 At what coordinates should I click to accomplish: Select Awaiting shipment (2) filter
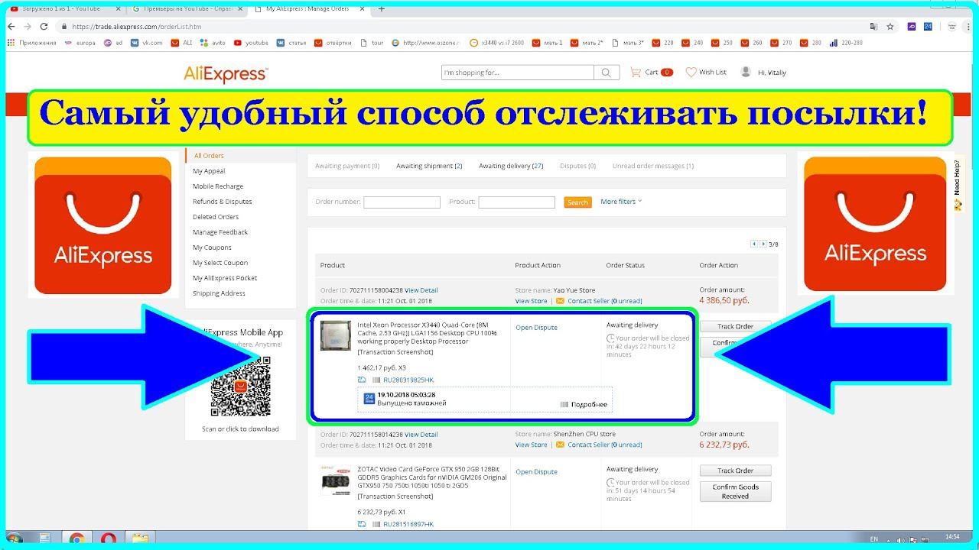429,166
